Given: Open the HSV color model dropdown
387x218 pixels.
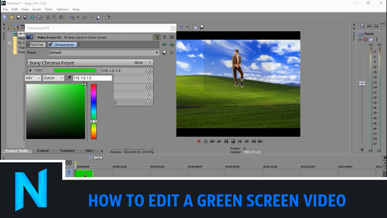Looking at the screenshot, I should click(x=33, y=78).
